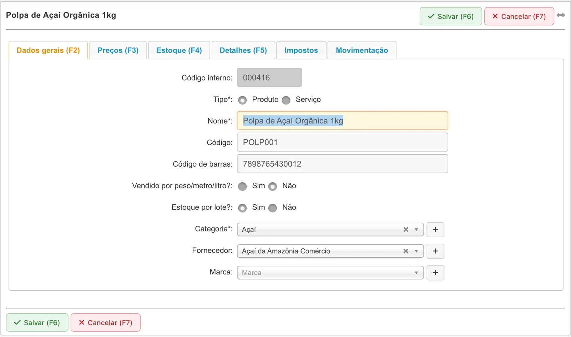Click the Nome input field
571x337 pixels.
343,120
